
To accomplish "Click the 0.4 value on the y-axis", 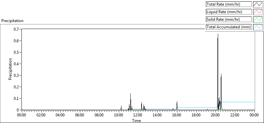I will (16, 64).
